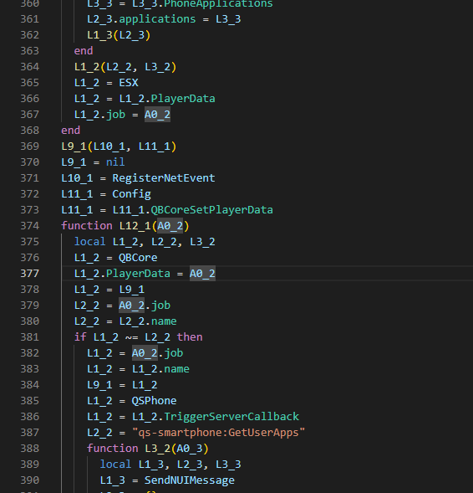Image resolution: width=473 pixels, height=493 pixels.
Task: Click line number 363 in the gutter
Action: coord(30,50)
